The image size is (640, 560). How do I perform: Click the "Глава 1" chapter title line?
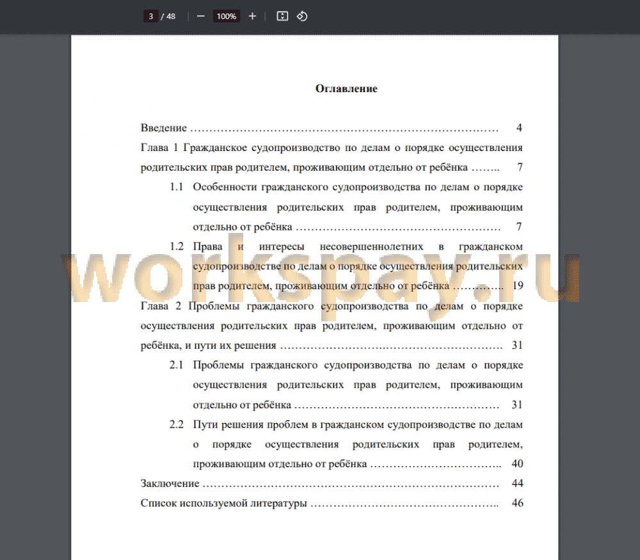pyautogui.click(x=332, y=147)
